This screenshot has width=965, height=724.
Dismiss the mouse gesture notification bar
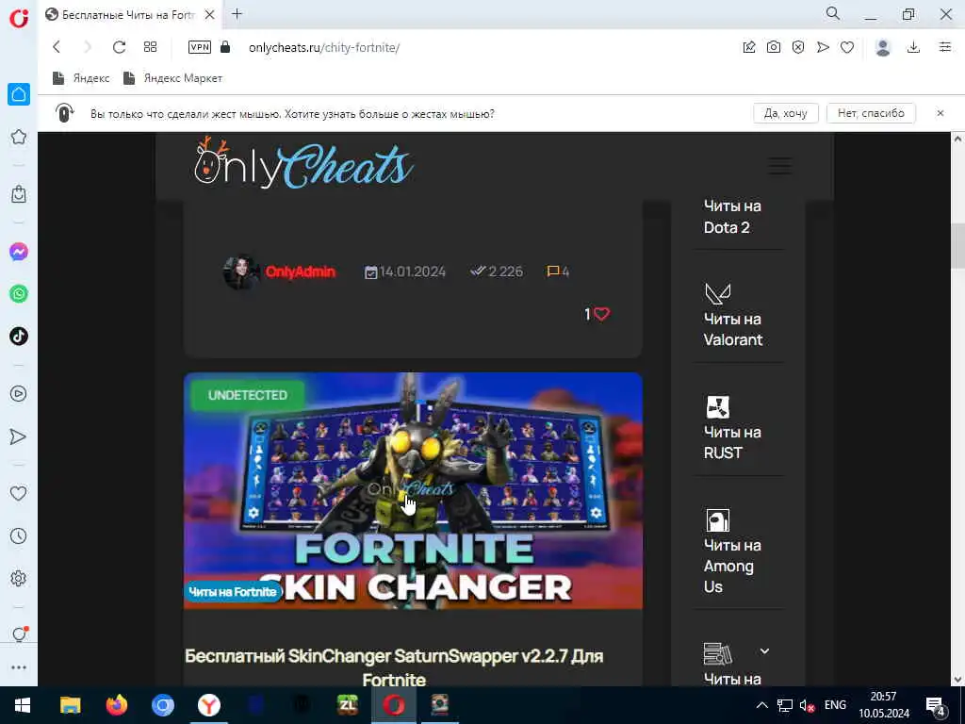(x=940, y=113)
